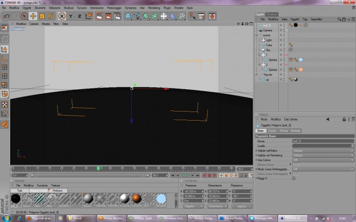
Task: Click the Applica button
Action: click(x=242, y=206)
